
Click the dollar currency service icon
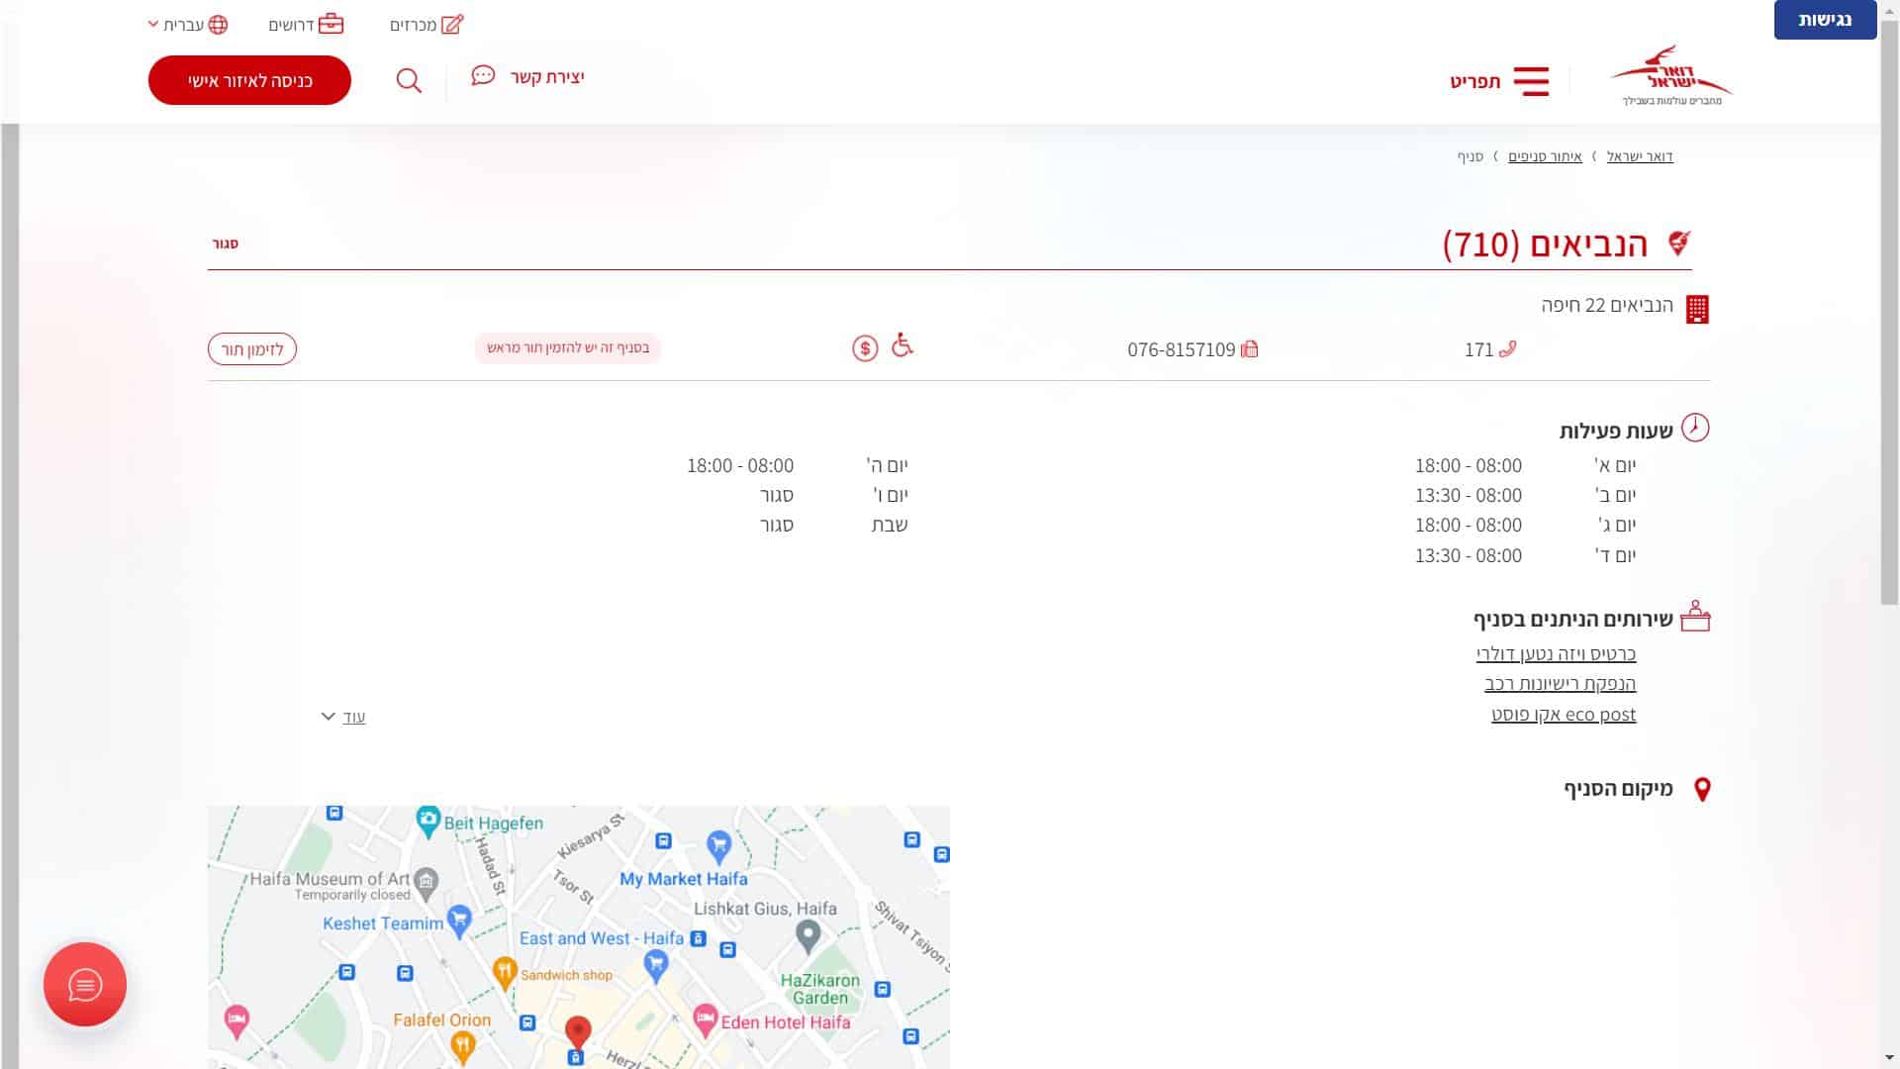coord(865,348)
